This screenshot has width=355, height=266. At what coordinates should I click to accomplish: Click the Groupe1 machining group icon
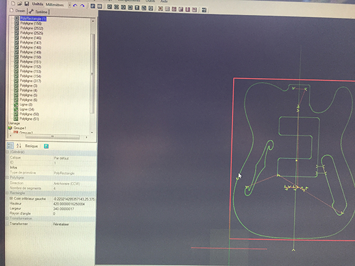pyautogui.click(x=10, y=128)
